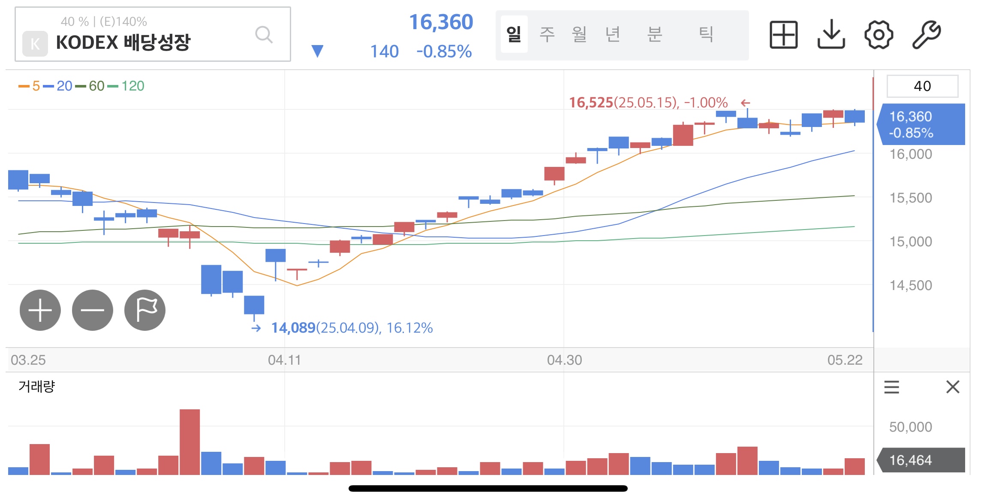Screen dimensions: 981x502
Task: Switch to 월 monthly chart tab
Action: pyautogui.click(x=579, y=34)
